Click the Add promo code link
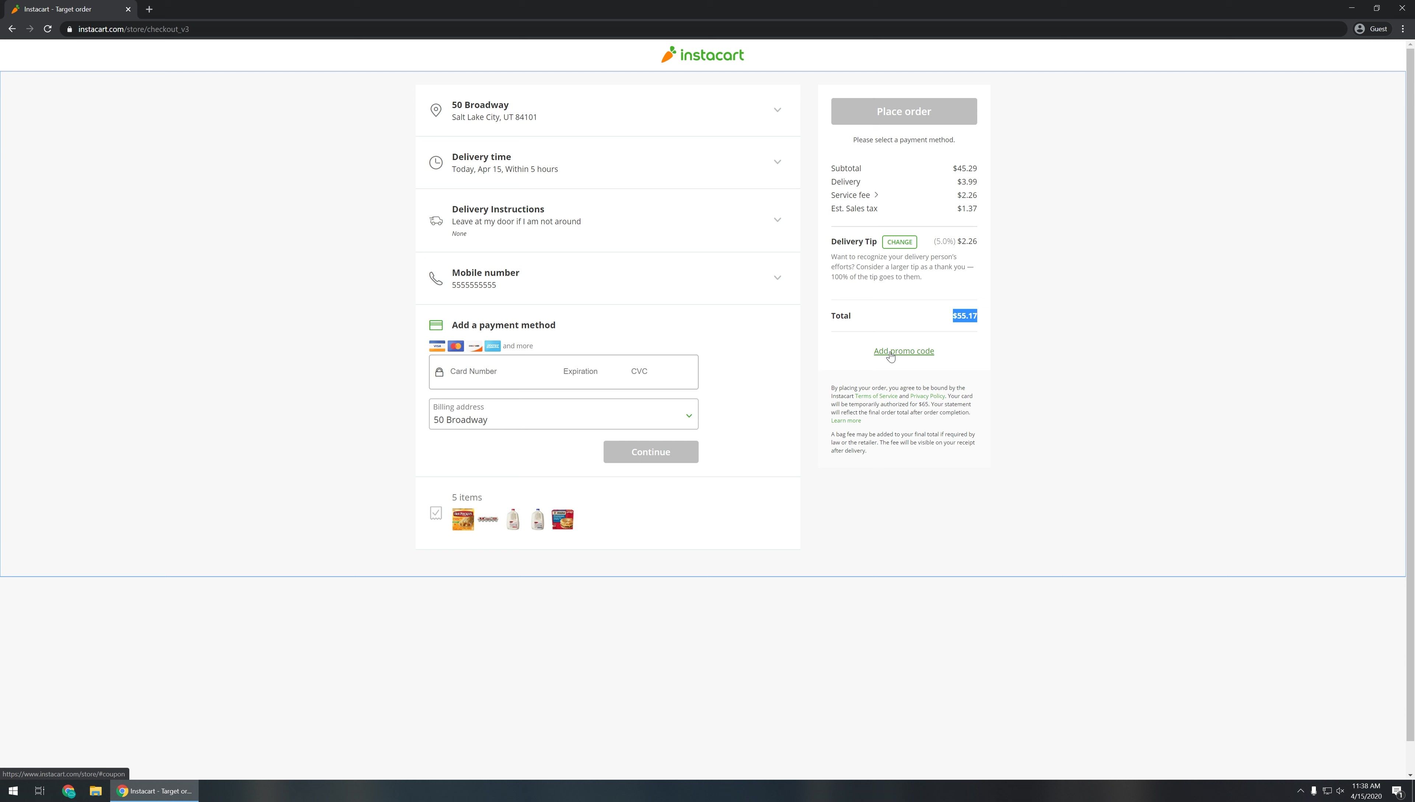The width and height of the screenshot is (1415, 802). (904, 351)
